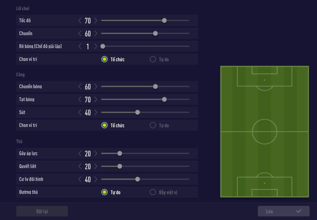Viewport: 317px width, 220px height.
Task: Decrease Rê bóng value with left arrow
Action: pyautogui.click(x=80, y=46)
